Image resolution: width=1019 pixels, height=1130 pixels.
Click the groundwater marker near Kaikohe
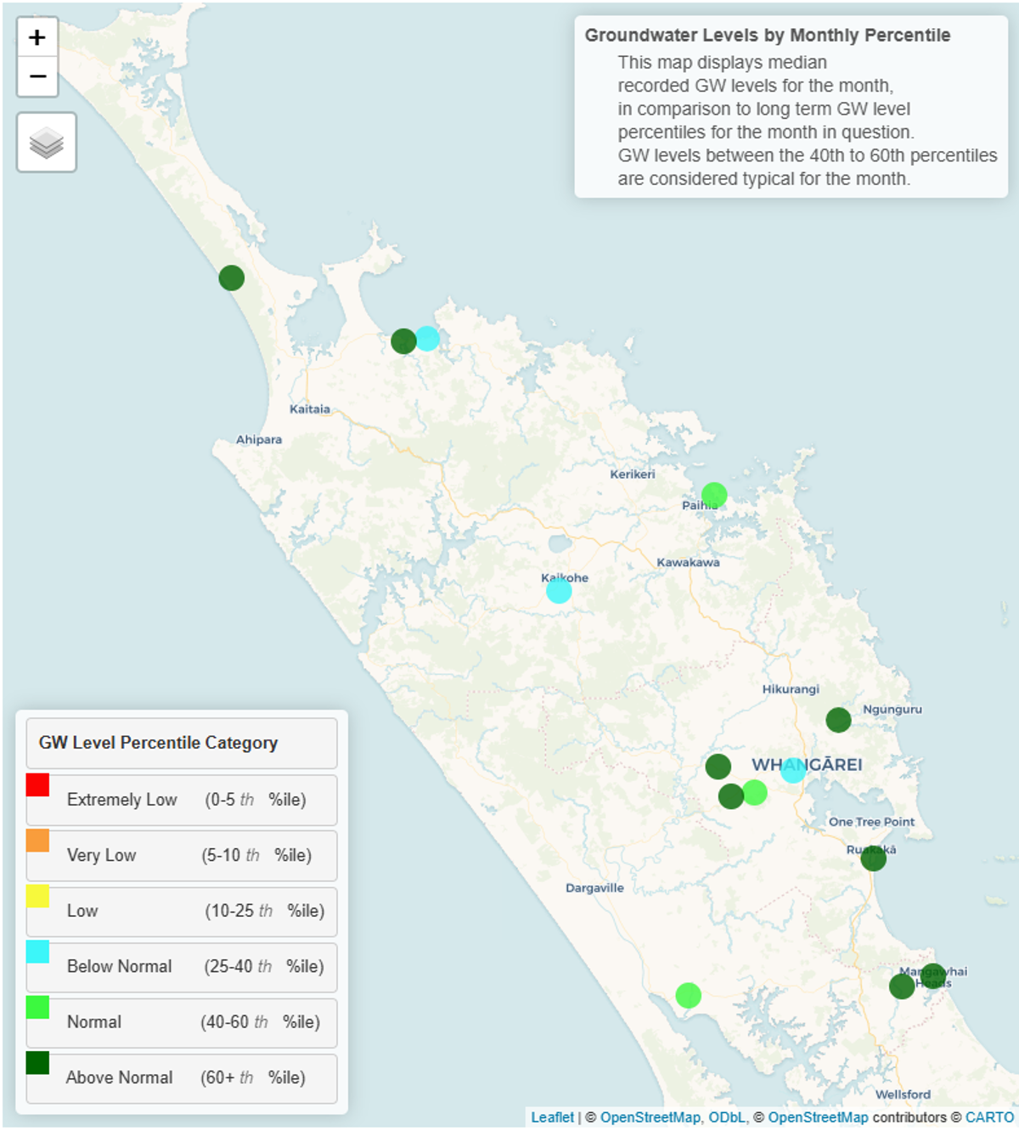[559, 590]
